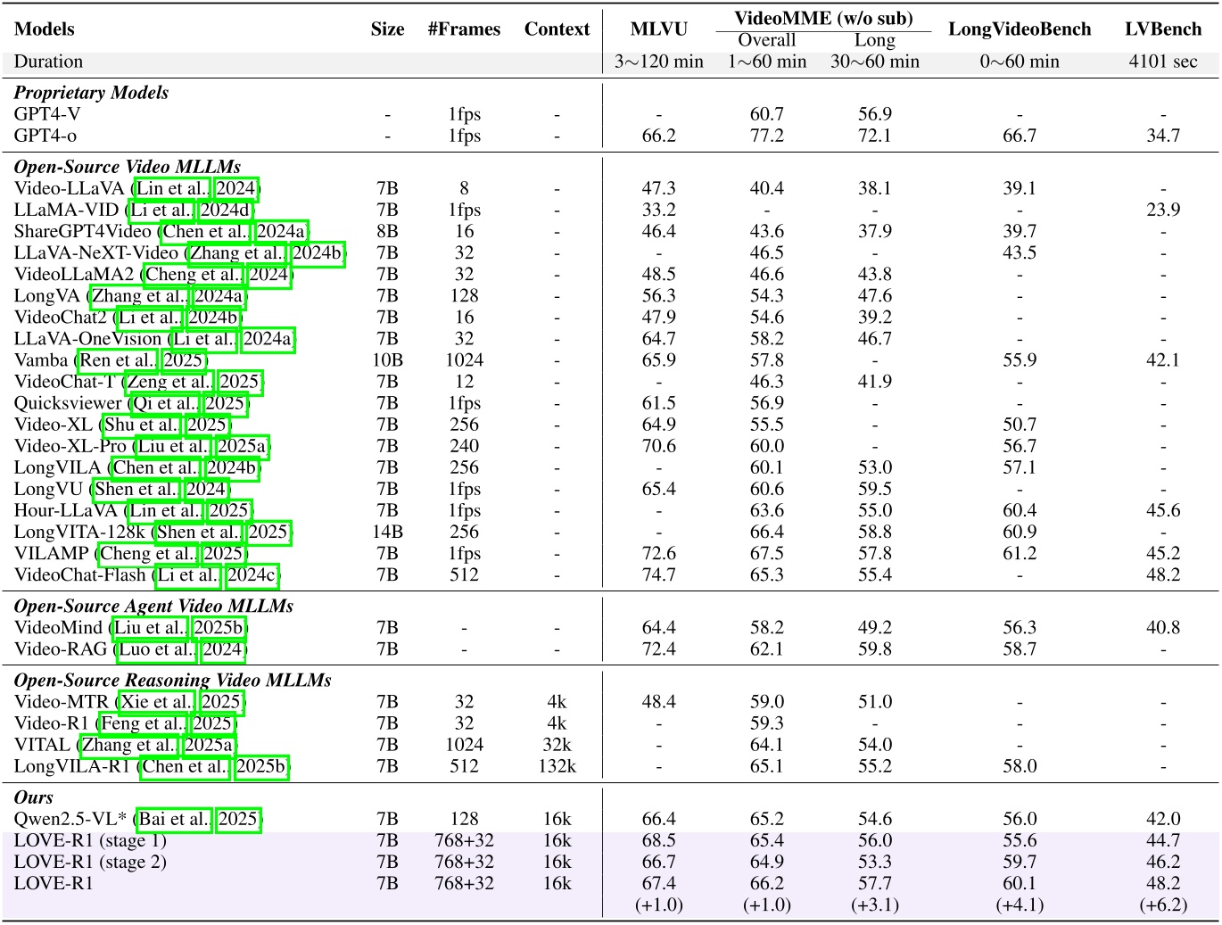Follow the Video-XL 'Shu et al.' citation

point(141,425)
